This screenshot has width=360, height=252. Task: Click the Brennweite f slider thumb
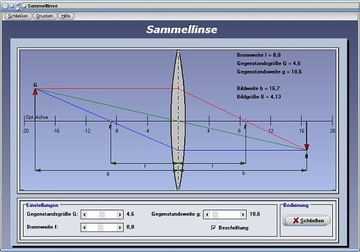click(x=101, y=228)
